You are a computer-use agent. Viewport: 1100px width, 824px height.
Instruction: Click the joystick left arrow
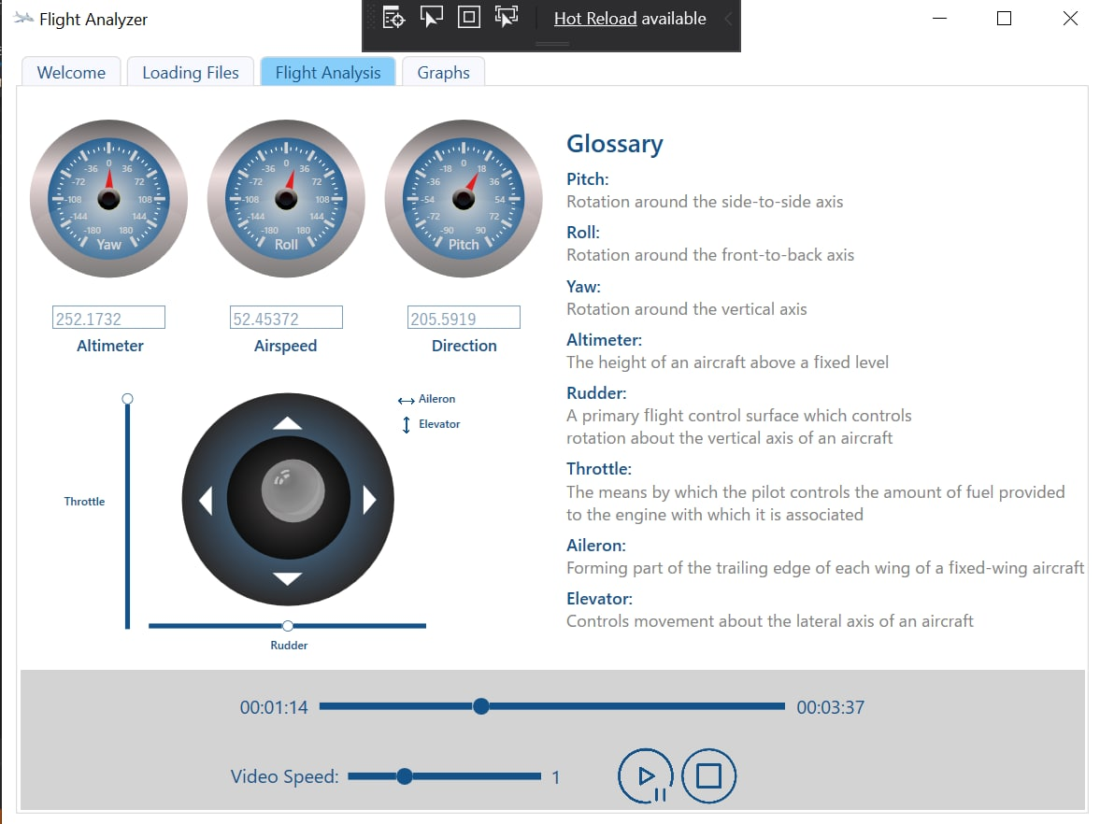[x=206, y=501]
